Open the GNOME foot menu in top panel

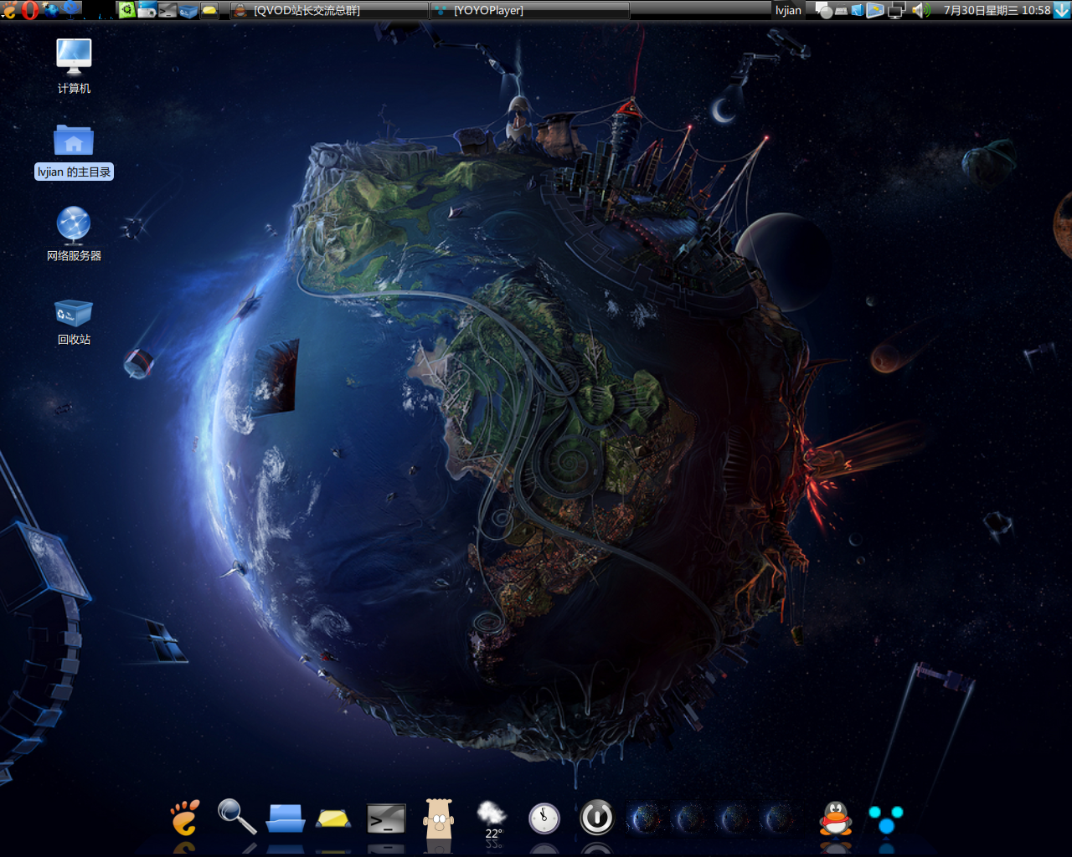[9, 10]
